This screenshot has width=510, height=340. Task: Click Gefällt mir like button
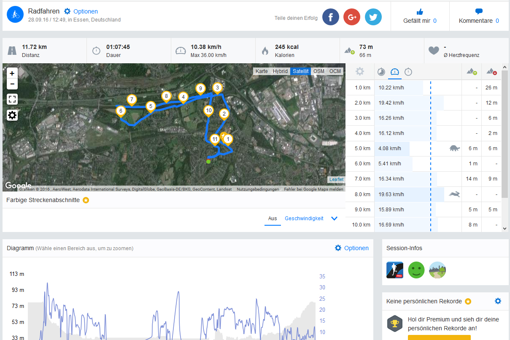(x=420, y=16)
